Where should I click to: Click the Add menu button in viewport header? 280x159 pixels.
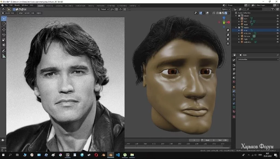click(33, 13)
